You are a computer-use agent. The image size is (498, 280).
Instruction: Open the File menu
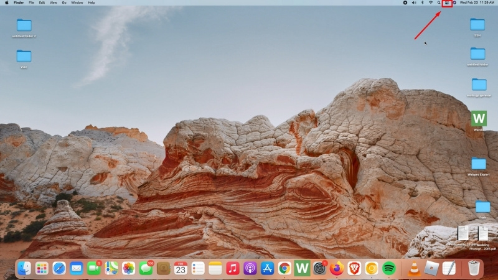32,2
